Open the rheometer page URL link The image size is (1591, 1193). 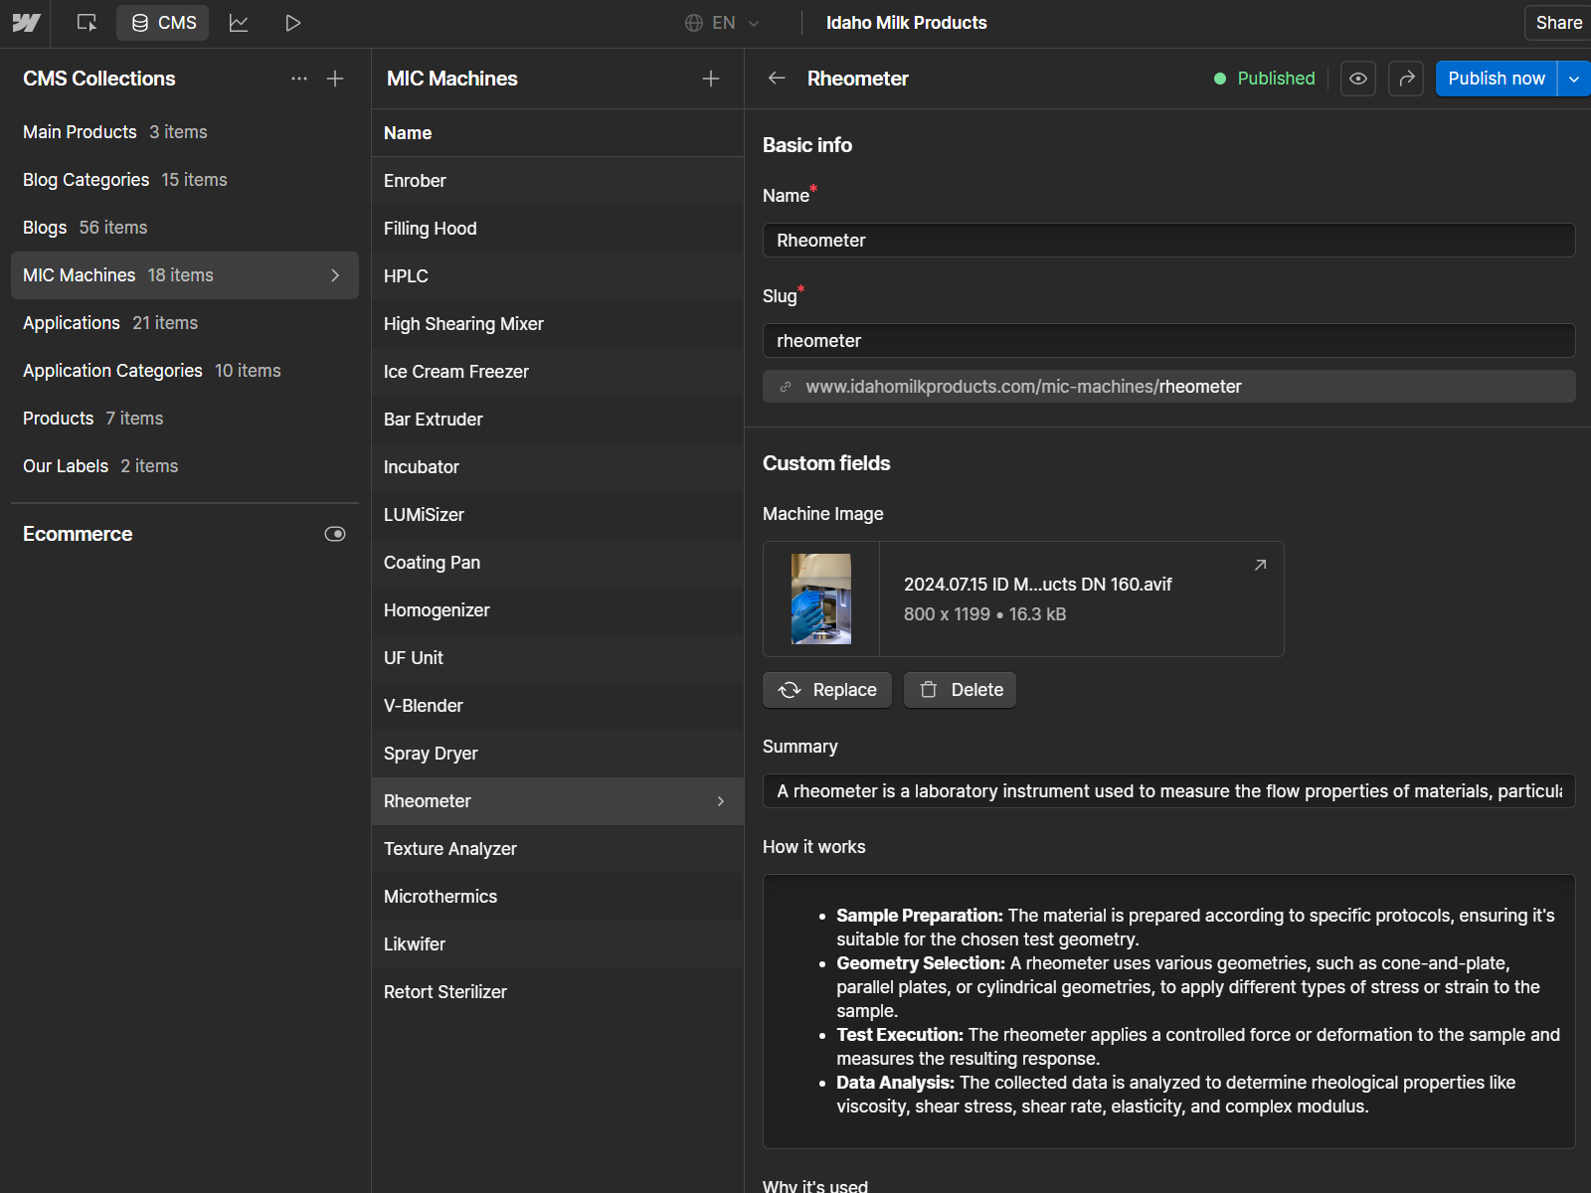[1168, 387]
